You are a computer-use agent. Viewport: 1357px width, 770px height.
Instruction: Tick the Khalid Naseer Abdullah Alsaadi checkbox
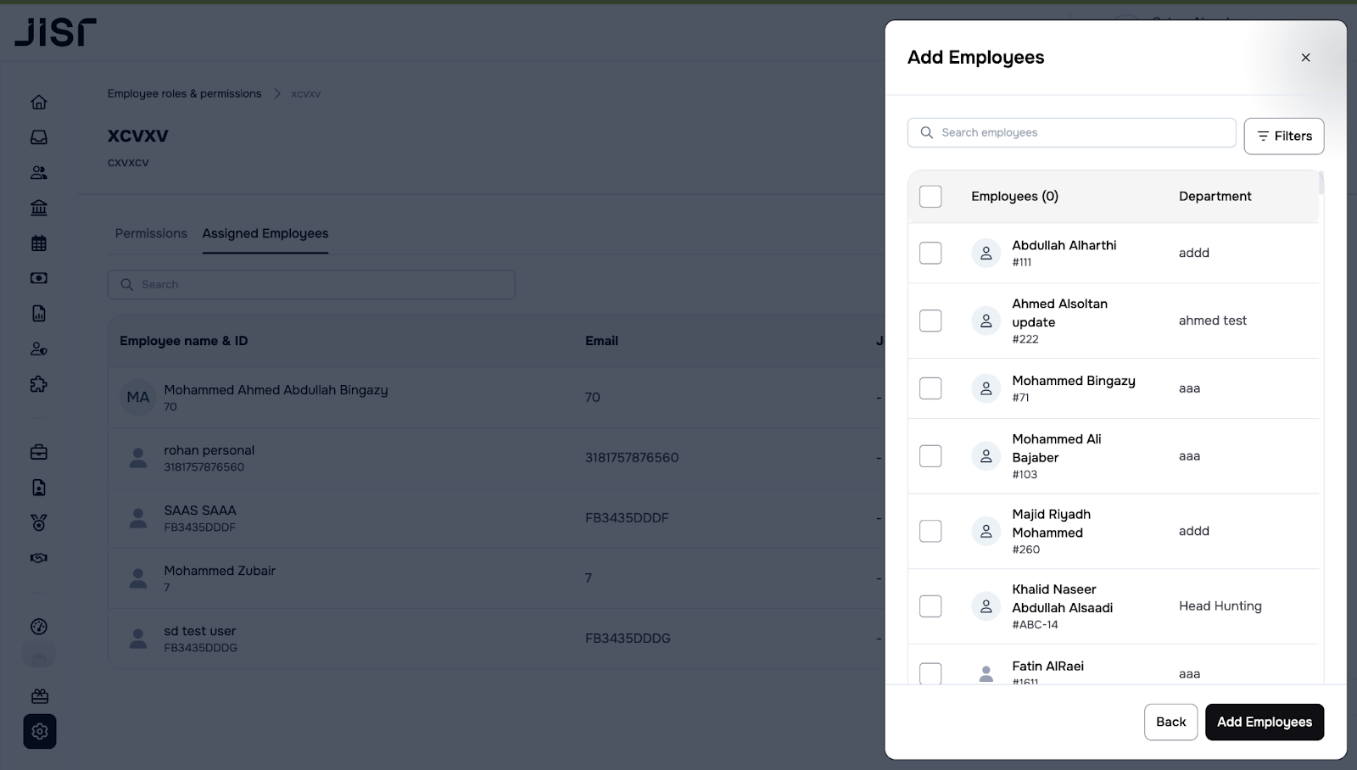point(930,606)
